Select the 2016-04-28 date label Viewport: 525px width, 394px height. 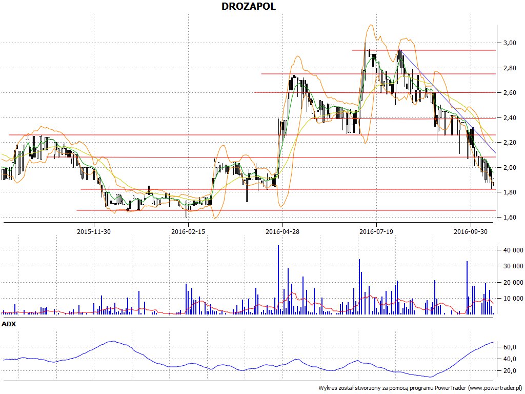click(282, 231)
